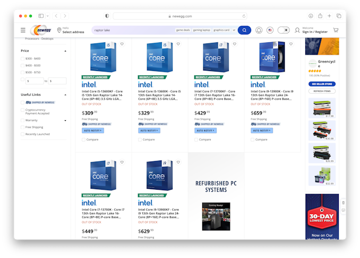Click Sign In / Register link
Image resolution: width=360 pixels, height=258 pixels.
[x=315, y=32]
